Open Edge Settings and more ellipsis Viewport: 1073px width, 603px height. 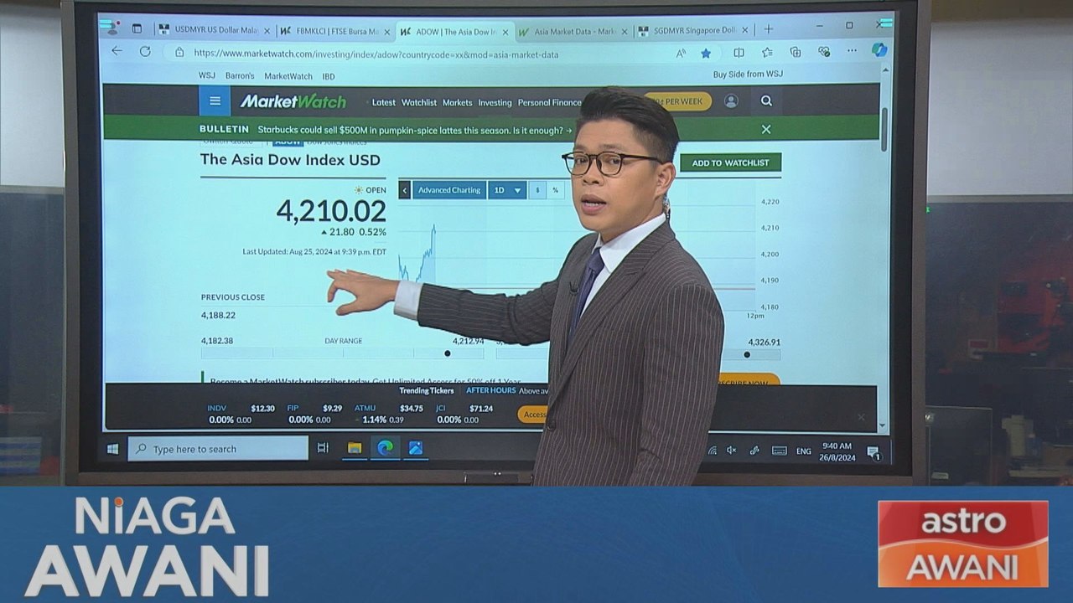point(852,51)
